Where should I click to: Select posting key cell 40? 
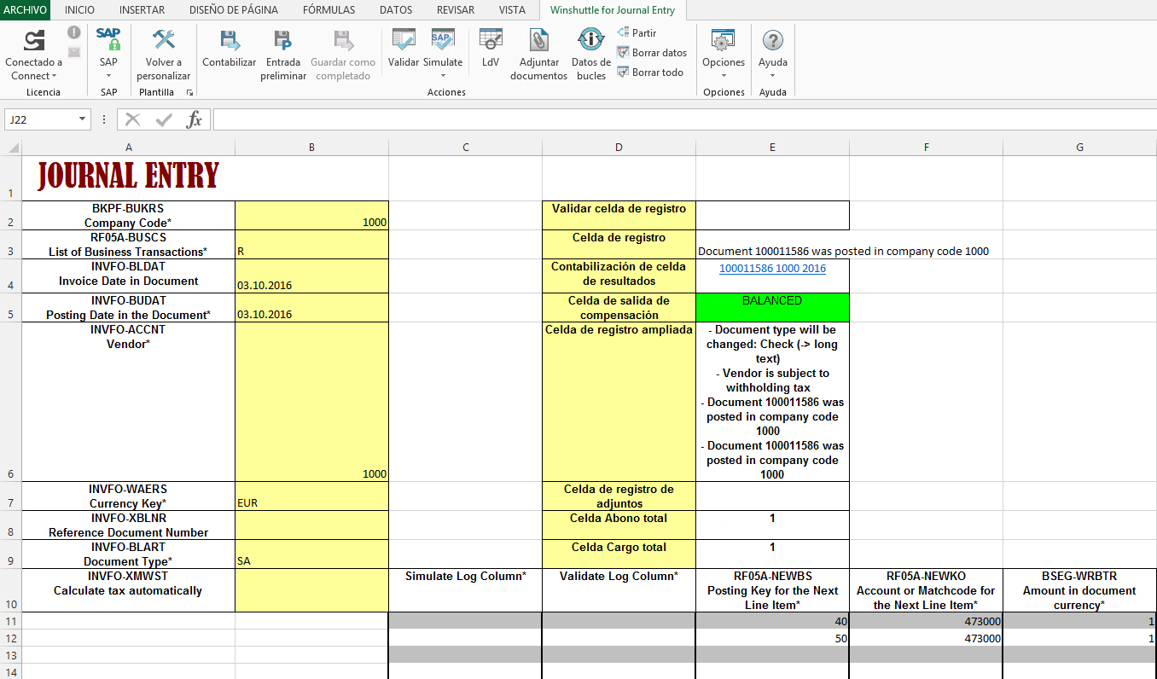click(x=772, y=621)
